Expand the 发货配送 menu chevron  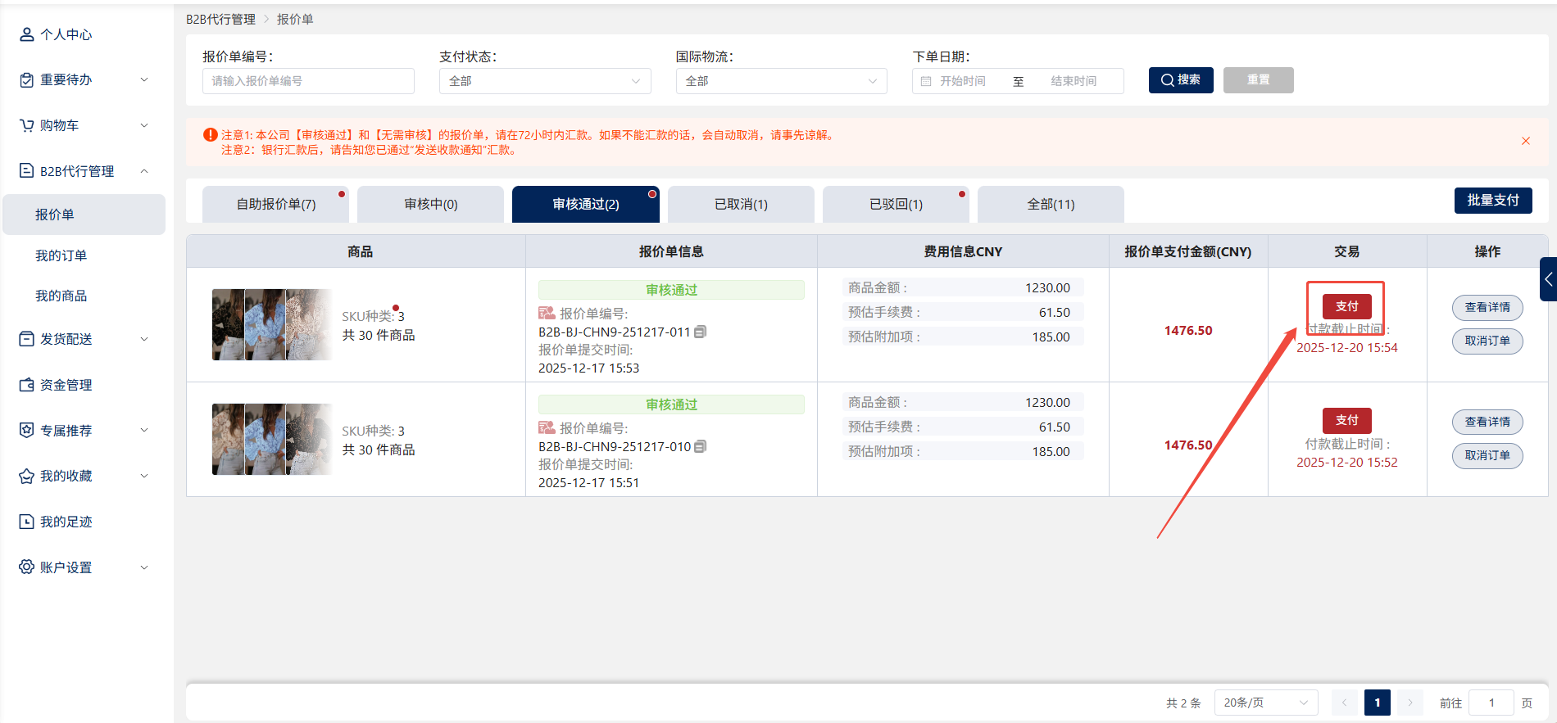144,339
